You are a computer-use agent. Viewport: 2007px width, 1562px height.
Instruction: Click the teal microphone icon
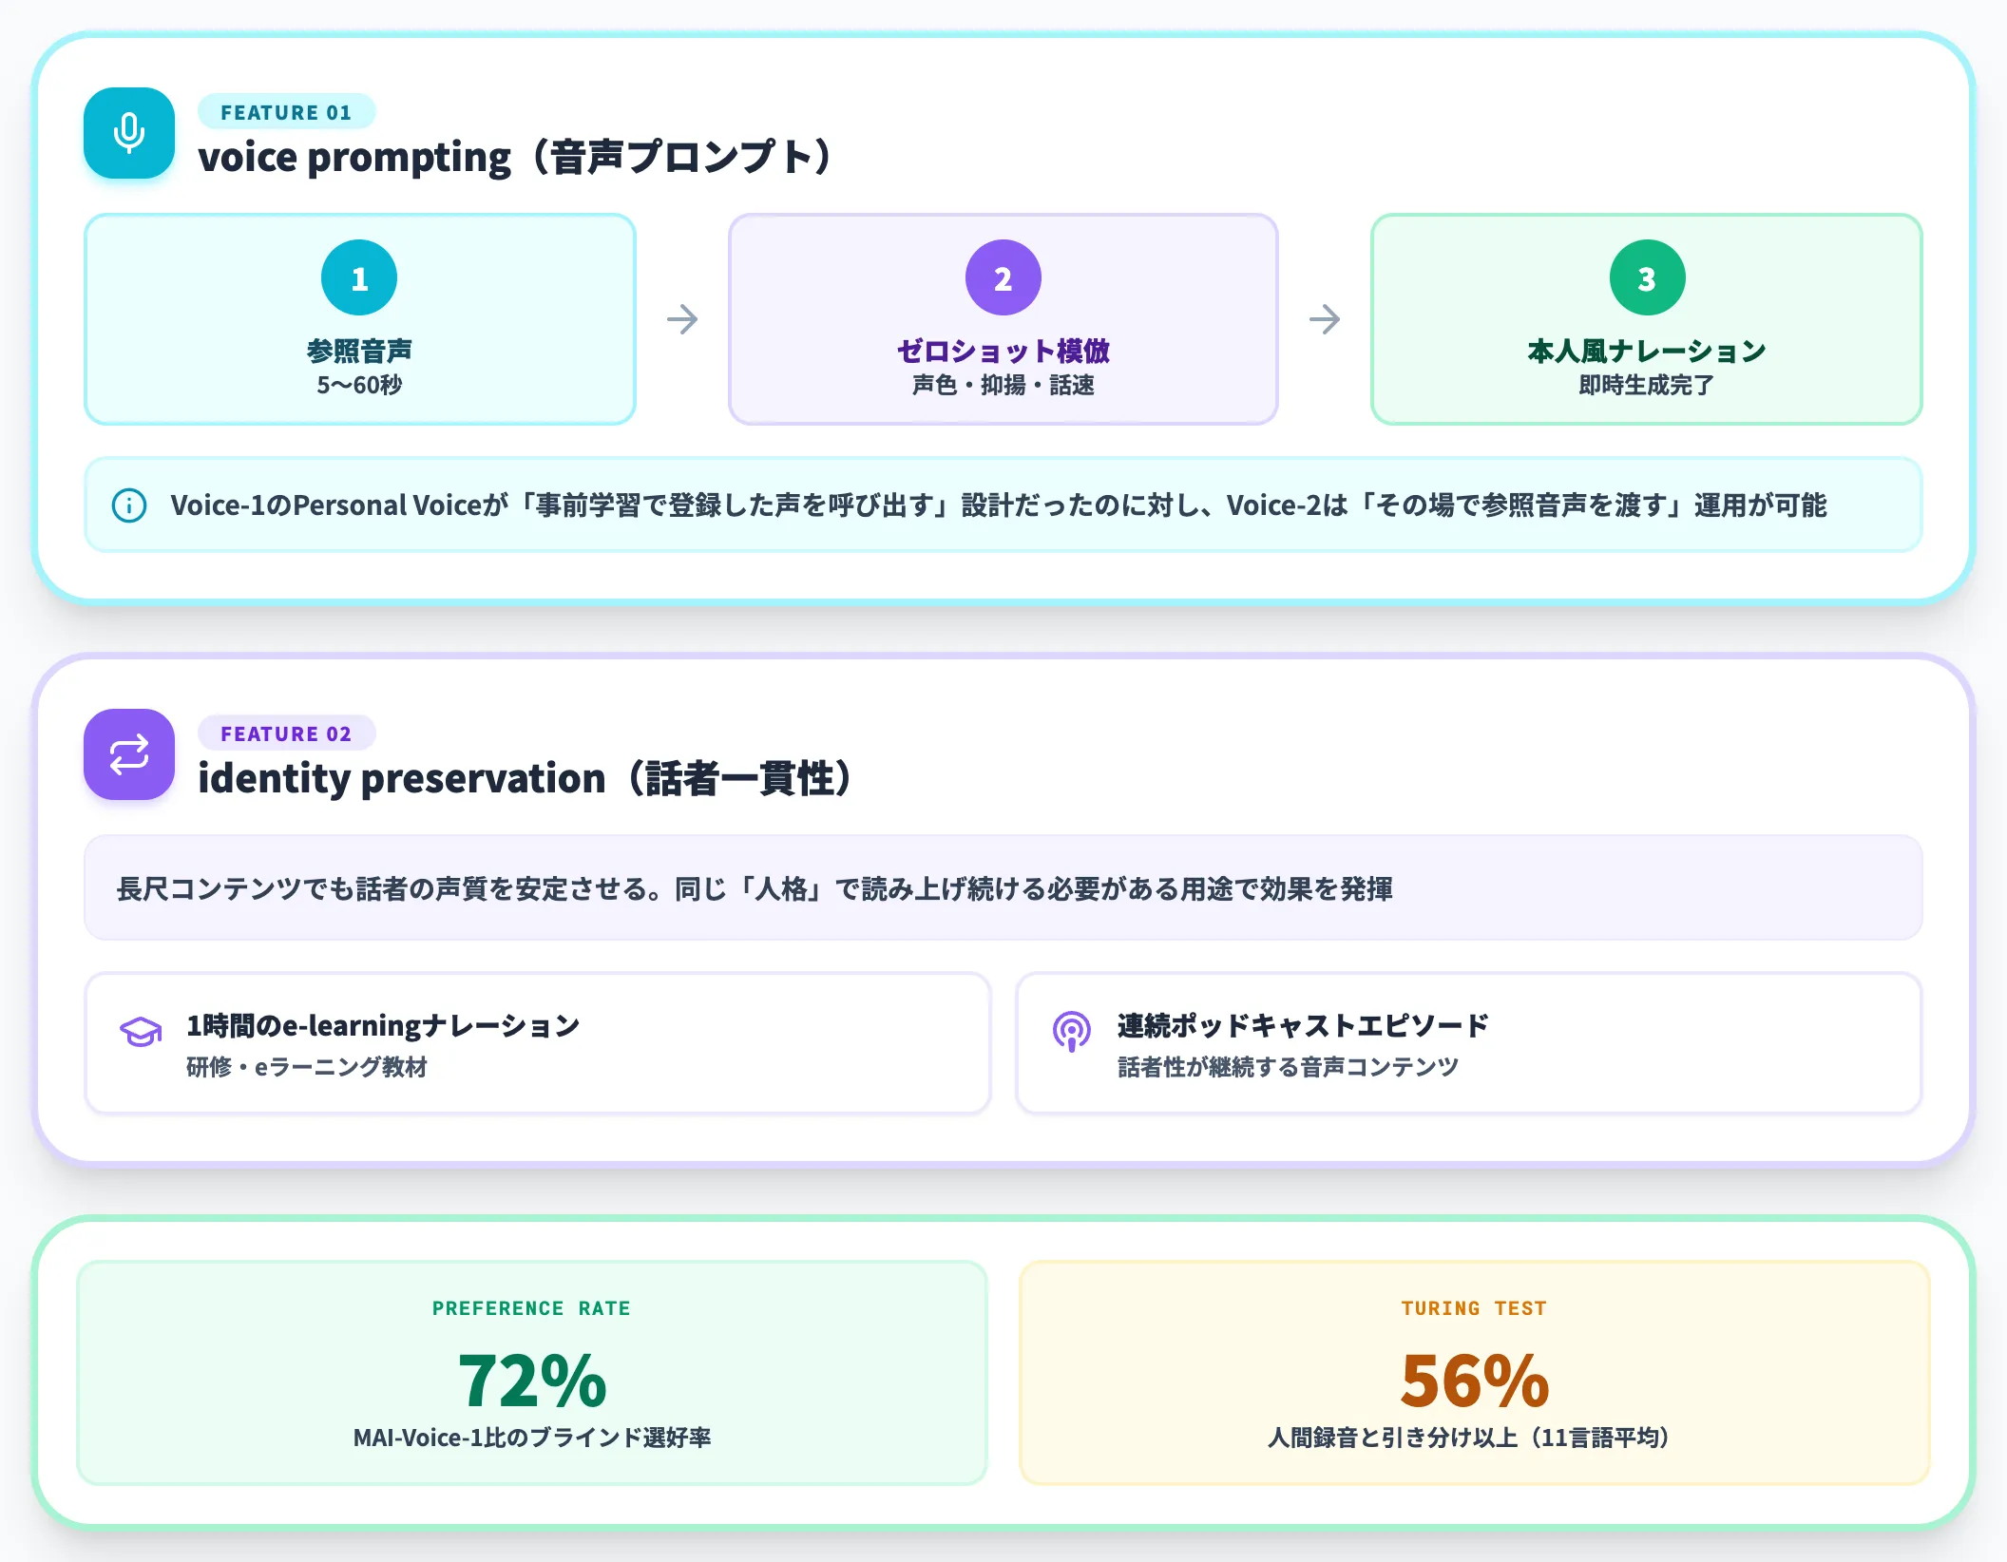click(x=129, y=133)
